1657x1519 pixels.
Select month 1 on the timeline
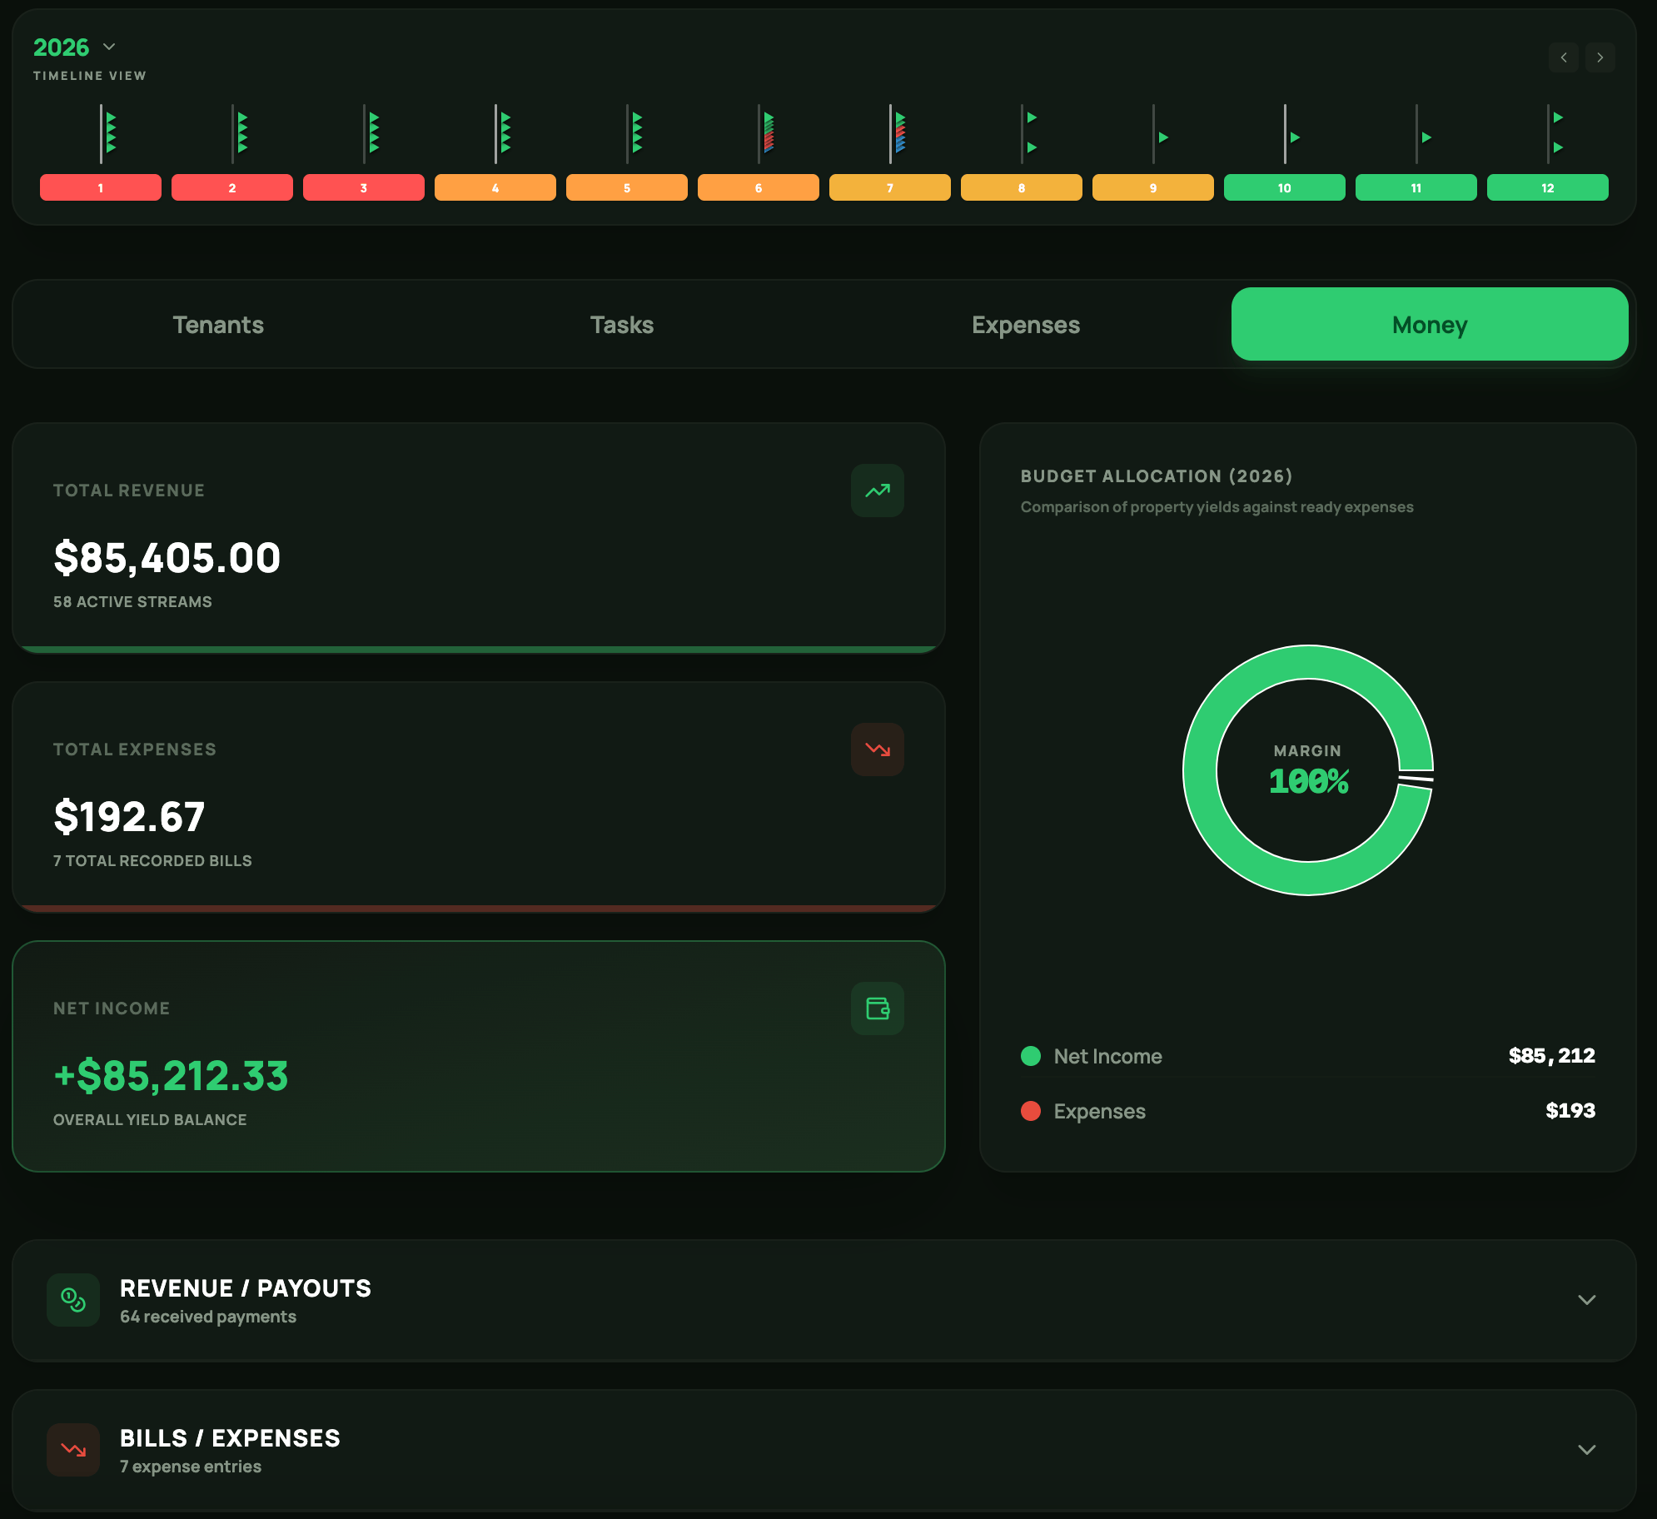click(x=101, y=187)
